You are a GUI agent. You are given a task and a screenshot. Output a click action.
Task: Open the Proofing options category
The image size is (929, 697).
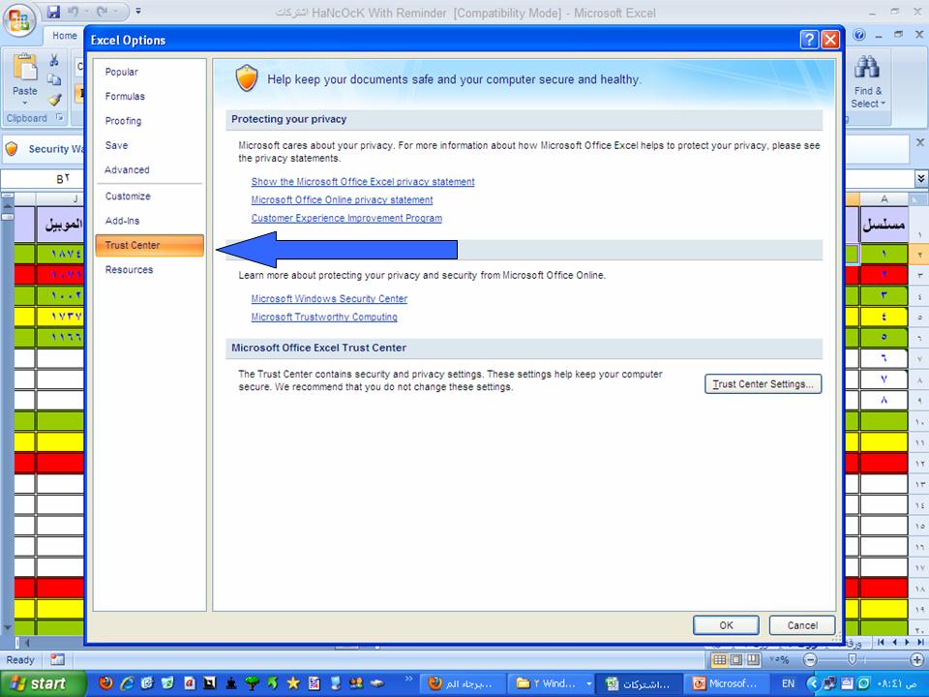tap(123, 121)
